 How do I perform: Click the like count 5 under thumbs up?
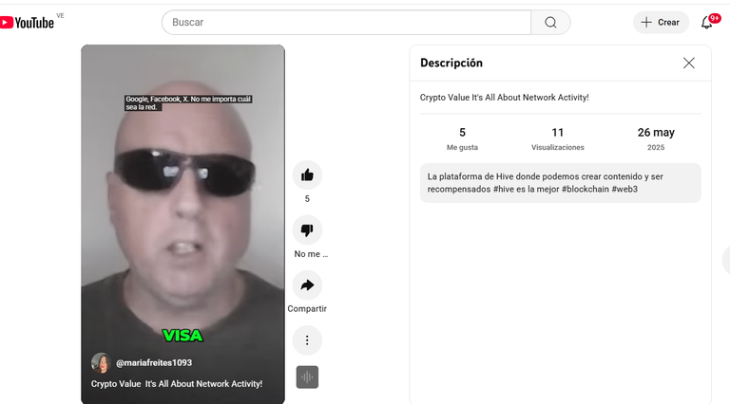(x=307, y=199)
